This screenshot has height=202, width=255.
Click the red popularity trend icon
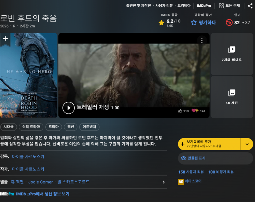(x=229, y=22)
